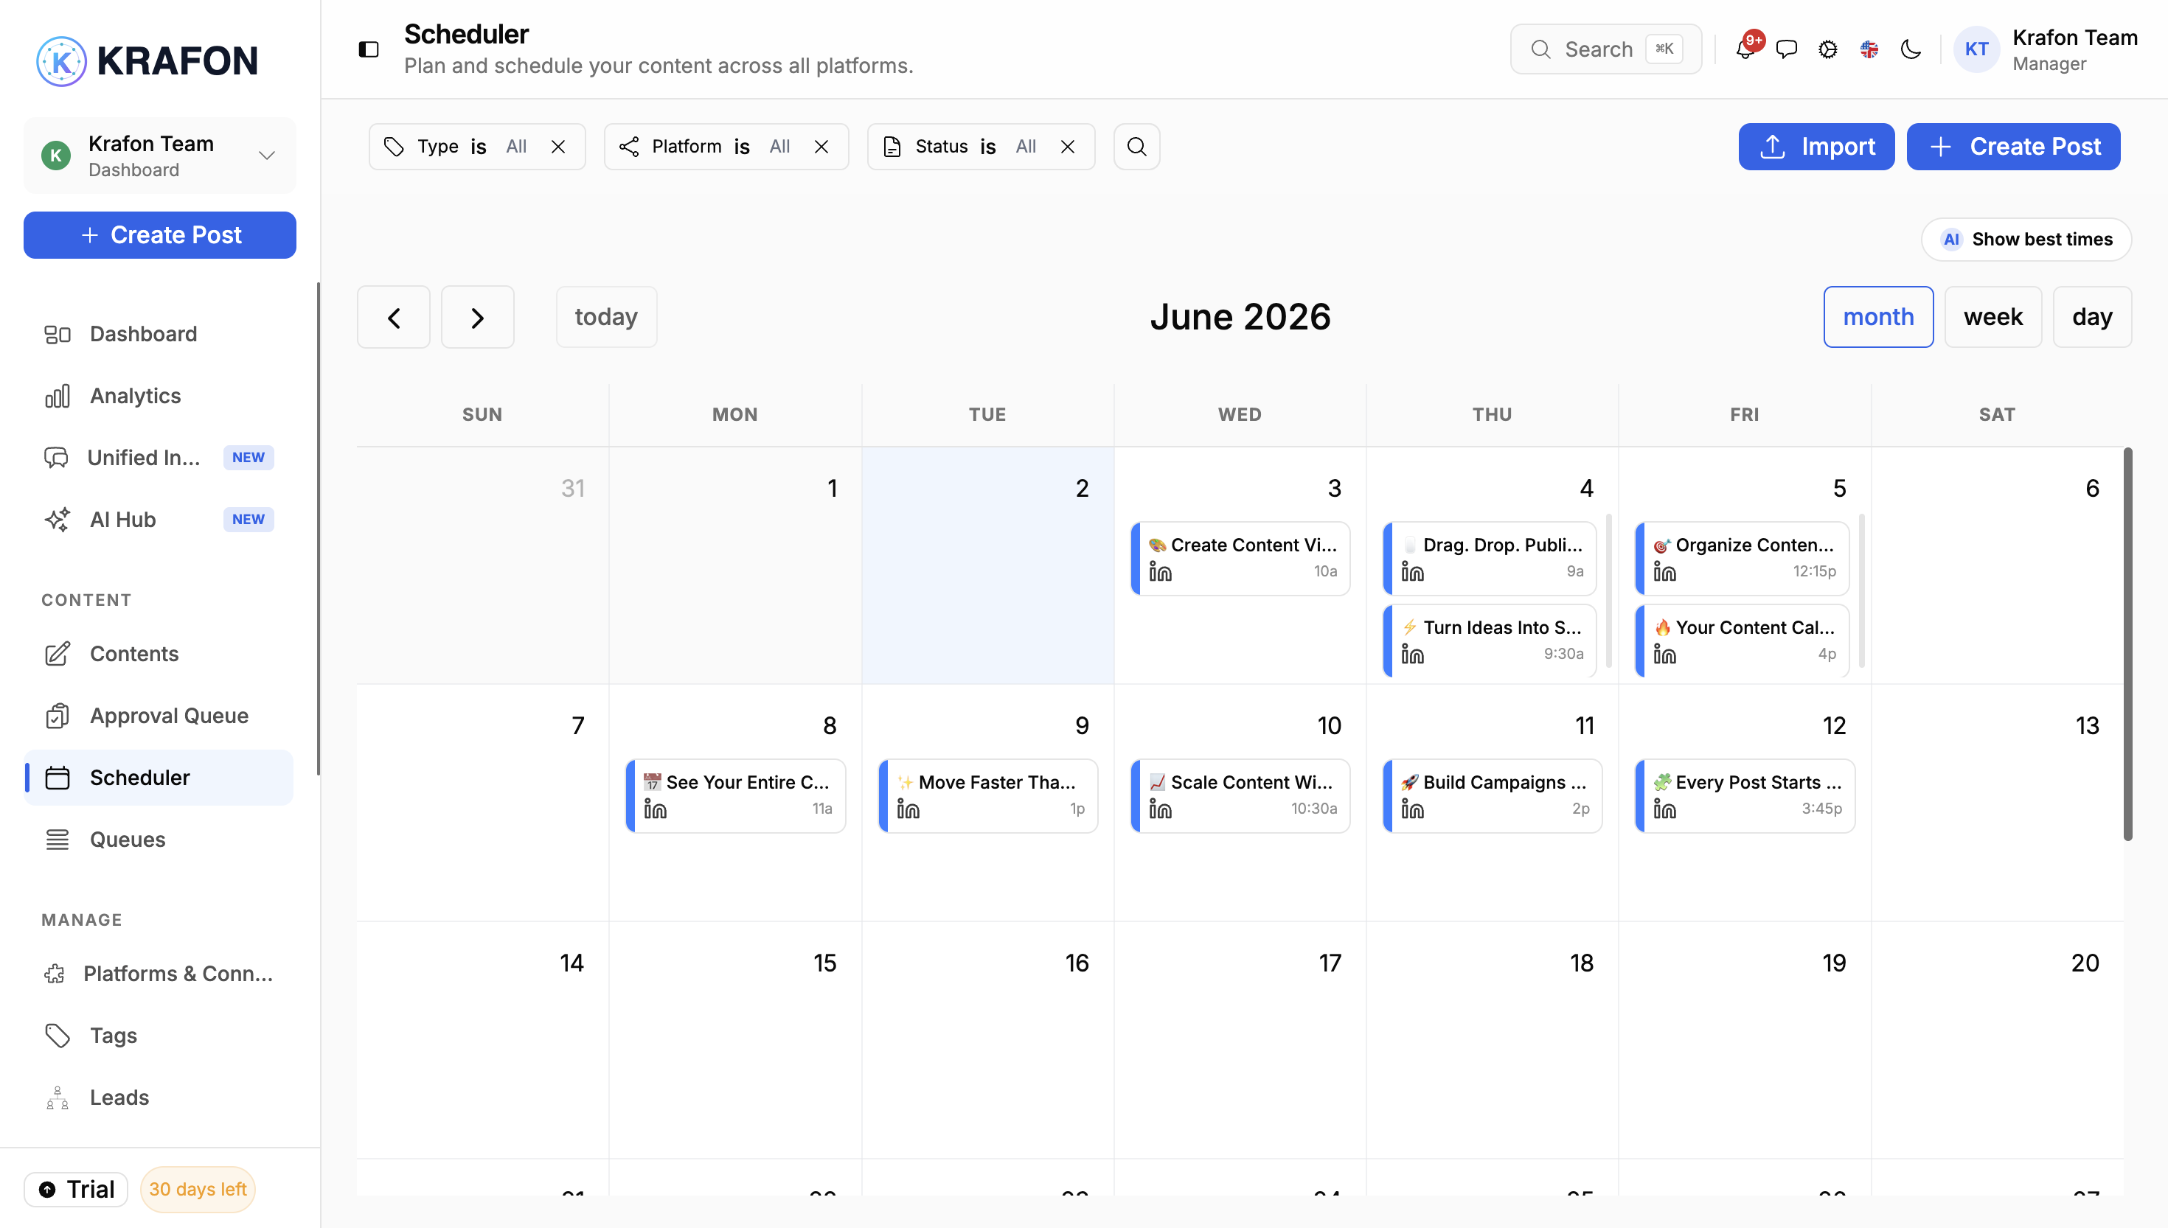Click the 30 days left badge

click(198, 1189)
